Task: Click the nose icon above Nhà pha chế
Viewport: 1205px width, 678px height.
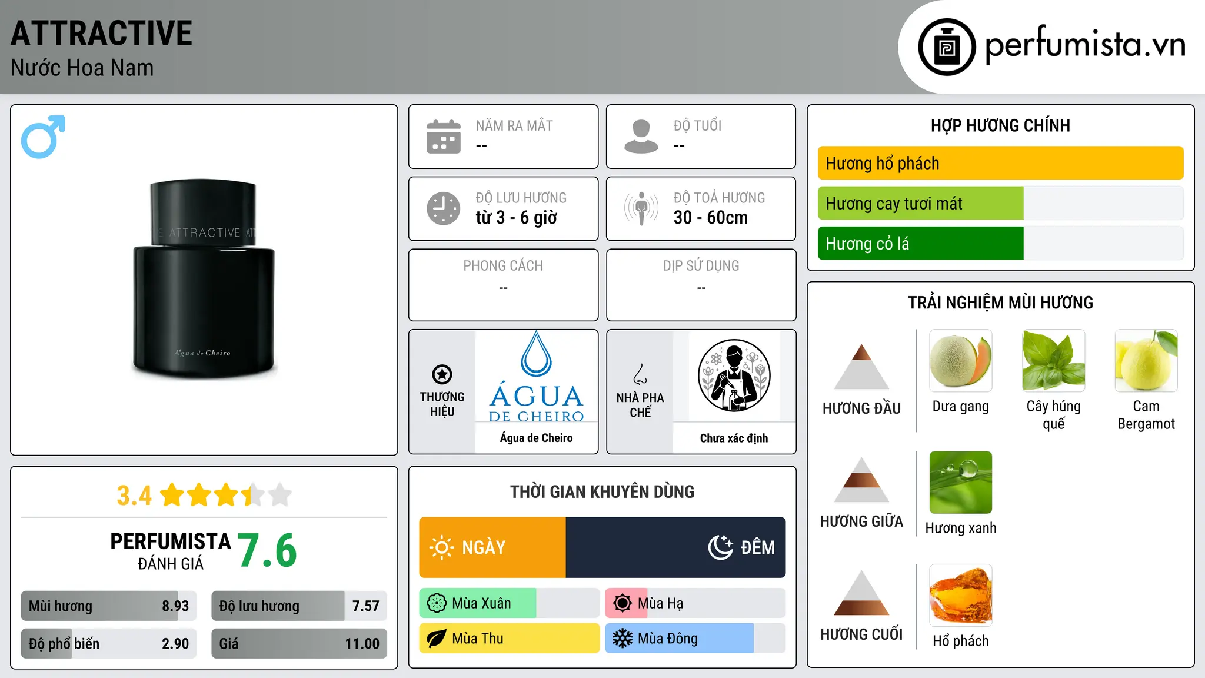Action: coord(640,374)
